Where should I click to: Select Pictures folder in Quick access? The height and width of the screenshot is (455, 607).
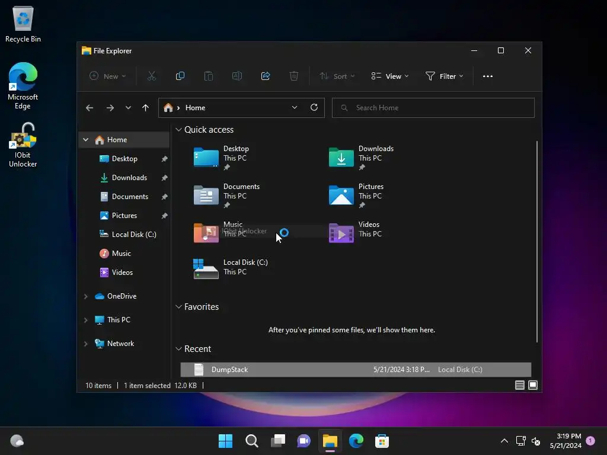[x=356, y=196]
